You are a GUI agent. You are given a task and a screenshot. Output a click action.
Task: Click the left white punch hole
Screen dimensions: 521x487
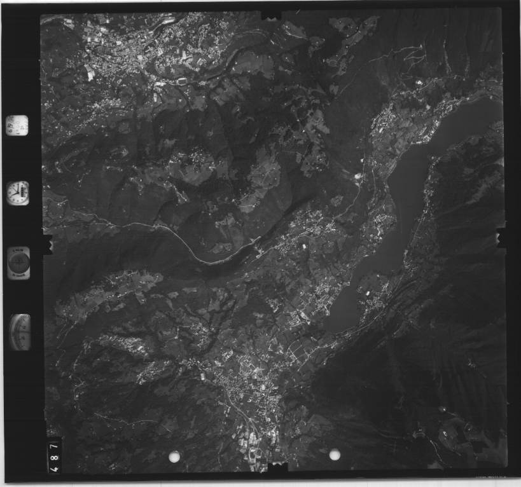click(174, 456)
